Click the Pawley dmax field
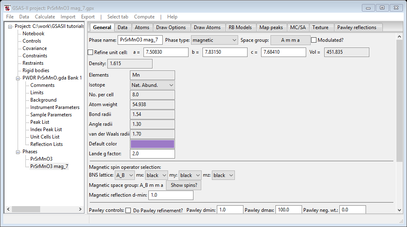407x227 pixels. coord(289,210)
